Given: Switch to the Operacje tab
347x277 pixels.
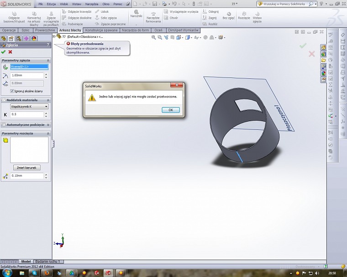Looking at the screenshot, I should point(9,30).
